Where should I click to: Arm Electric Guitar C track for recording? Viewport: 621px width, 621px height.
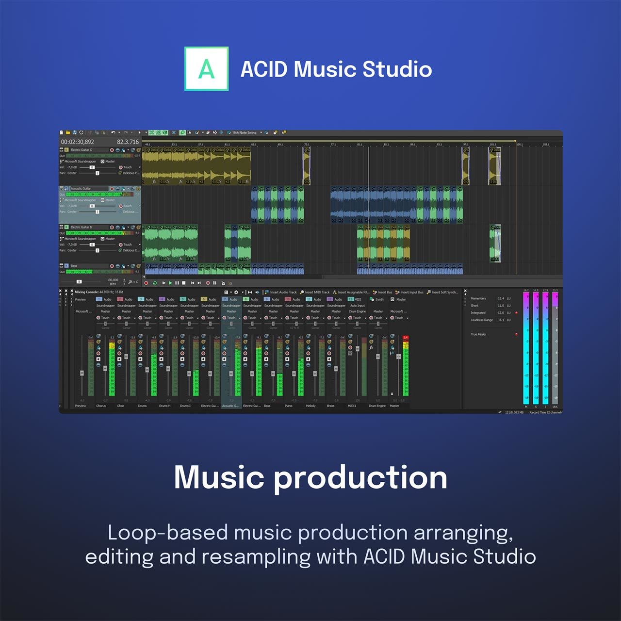click(112, 150)
